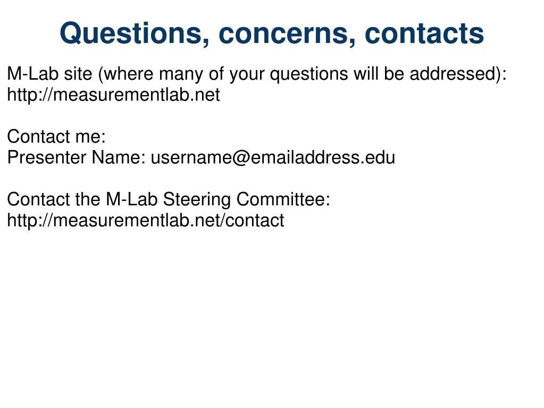544x408 pixels.
Task: Click the username@emailaddress.edu email address
Action: click(273, 157)
